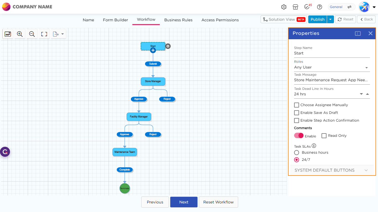Click the fit to screen icon
The width and height of the screenshot is (378, 212).
[x=44, y=34]
